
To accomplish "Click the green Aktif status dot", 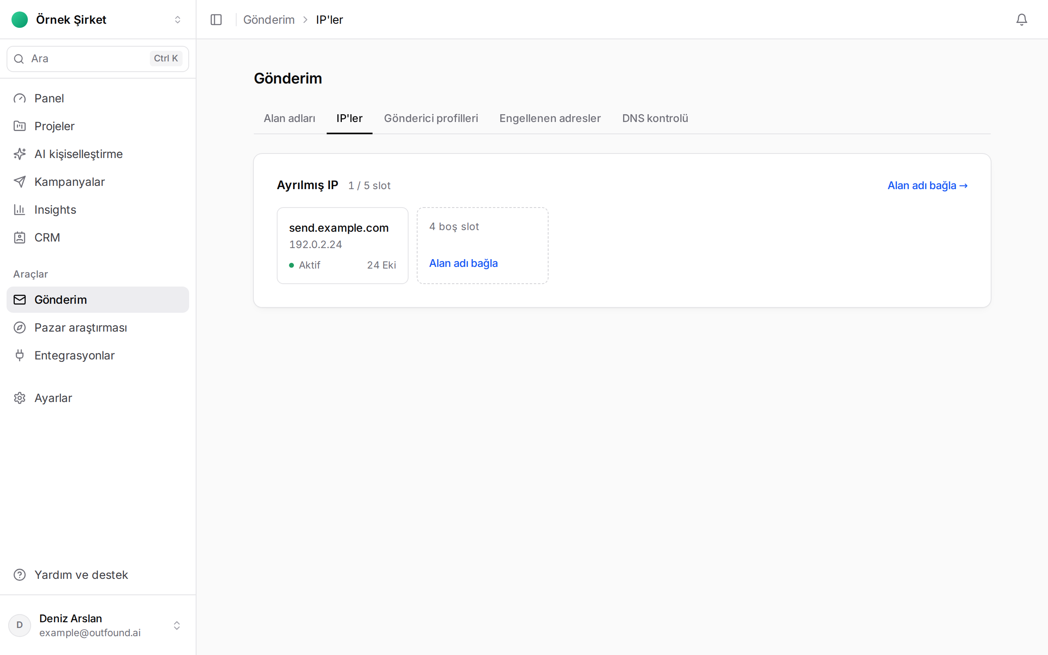I will (291, 265).
